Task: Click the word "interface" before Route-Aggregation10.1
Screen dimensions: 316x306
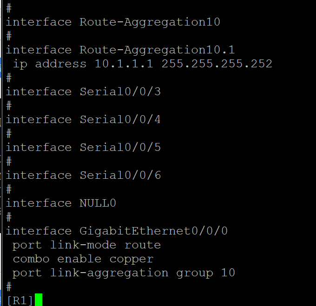Action: pyautogui.click(x=39, y=50)
